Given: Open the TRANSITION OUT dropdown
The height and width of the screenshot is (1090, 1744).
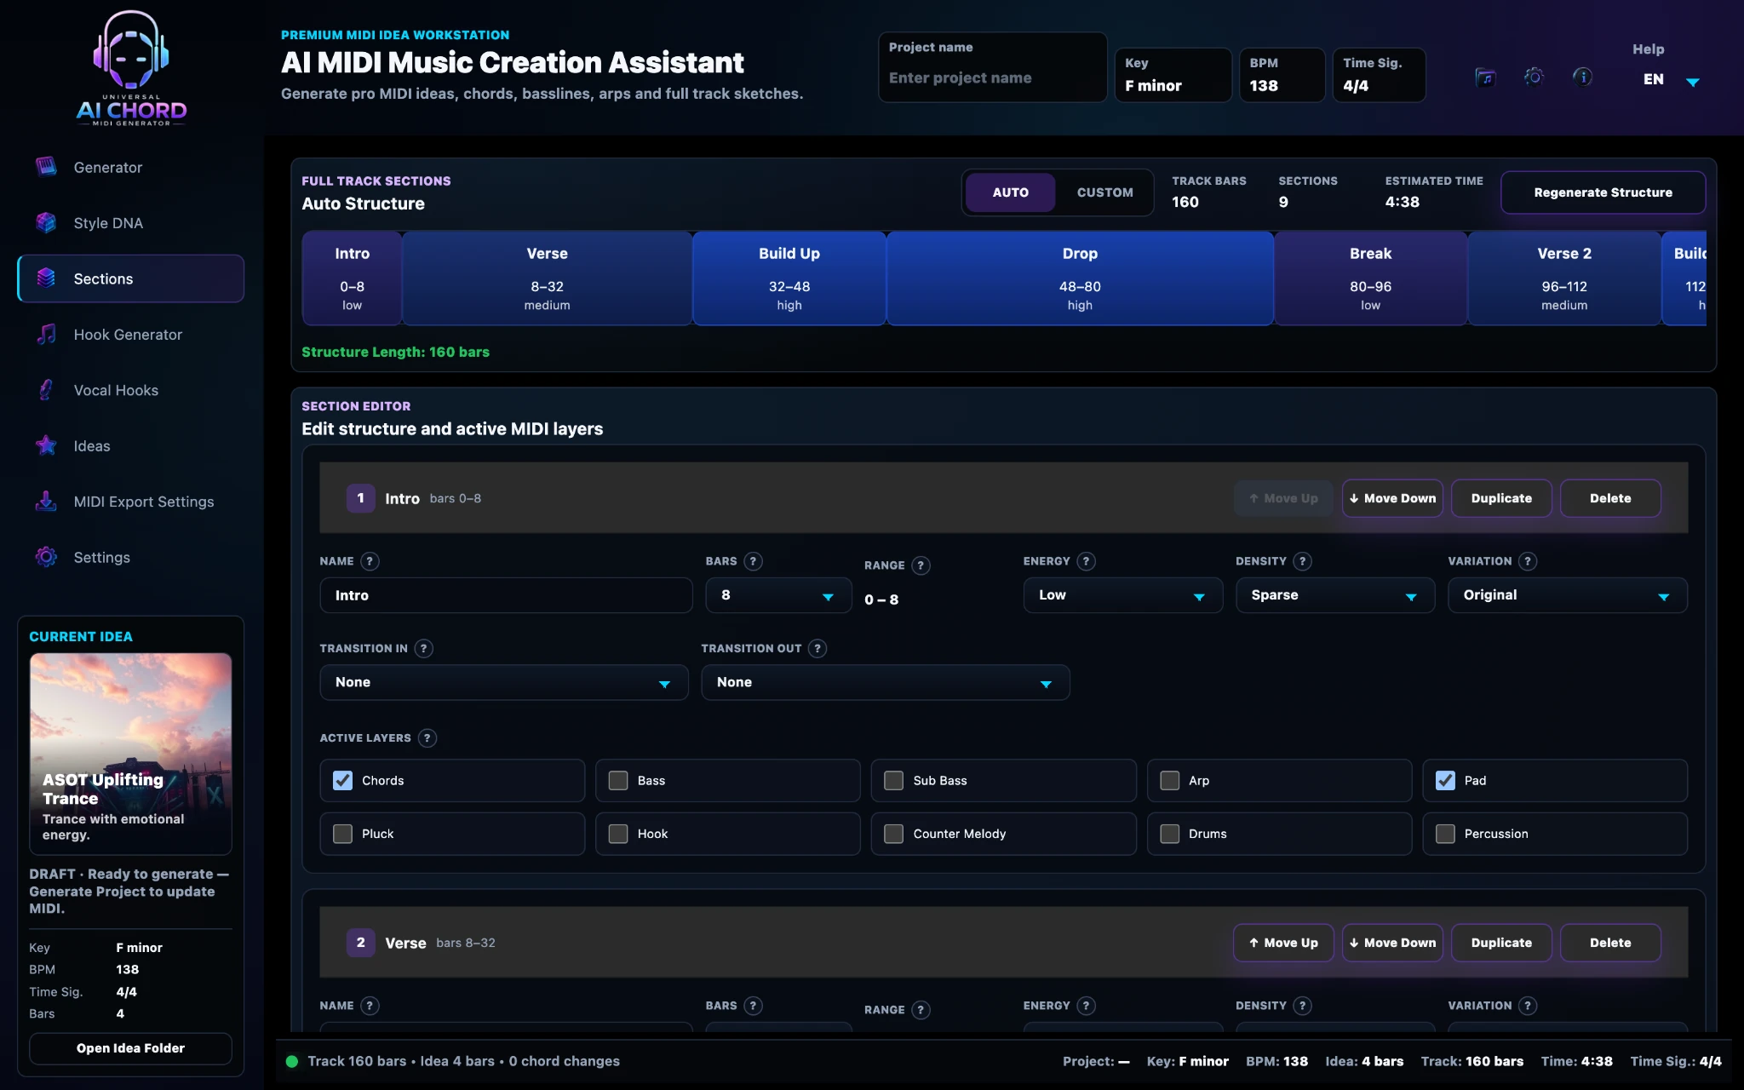Looking at the screenshot, I should pos(885,682).
